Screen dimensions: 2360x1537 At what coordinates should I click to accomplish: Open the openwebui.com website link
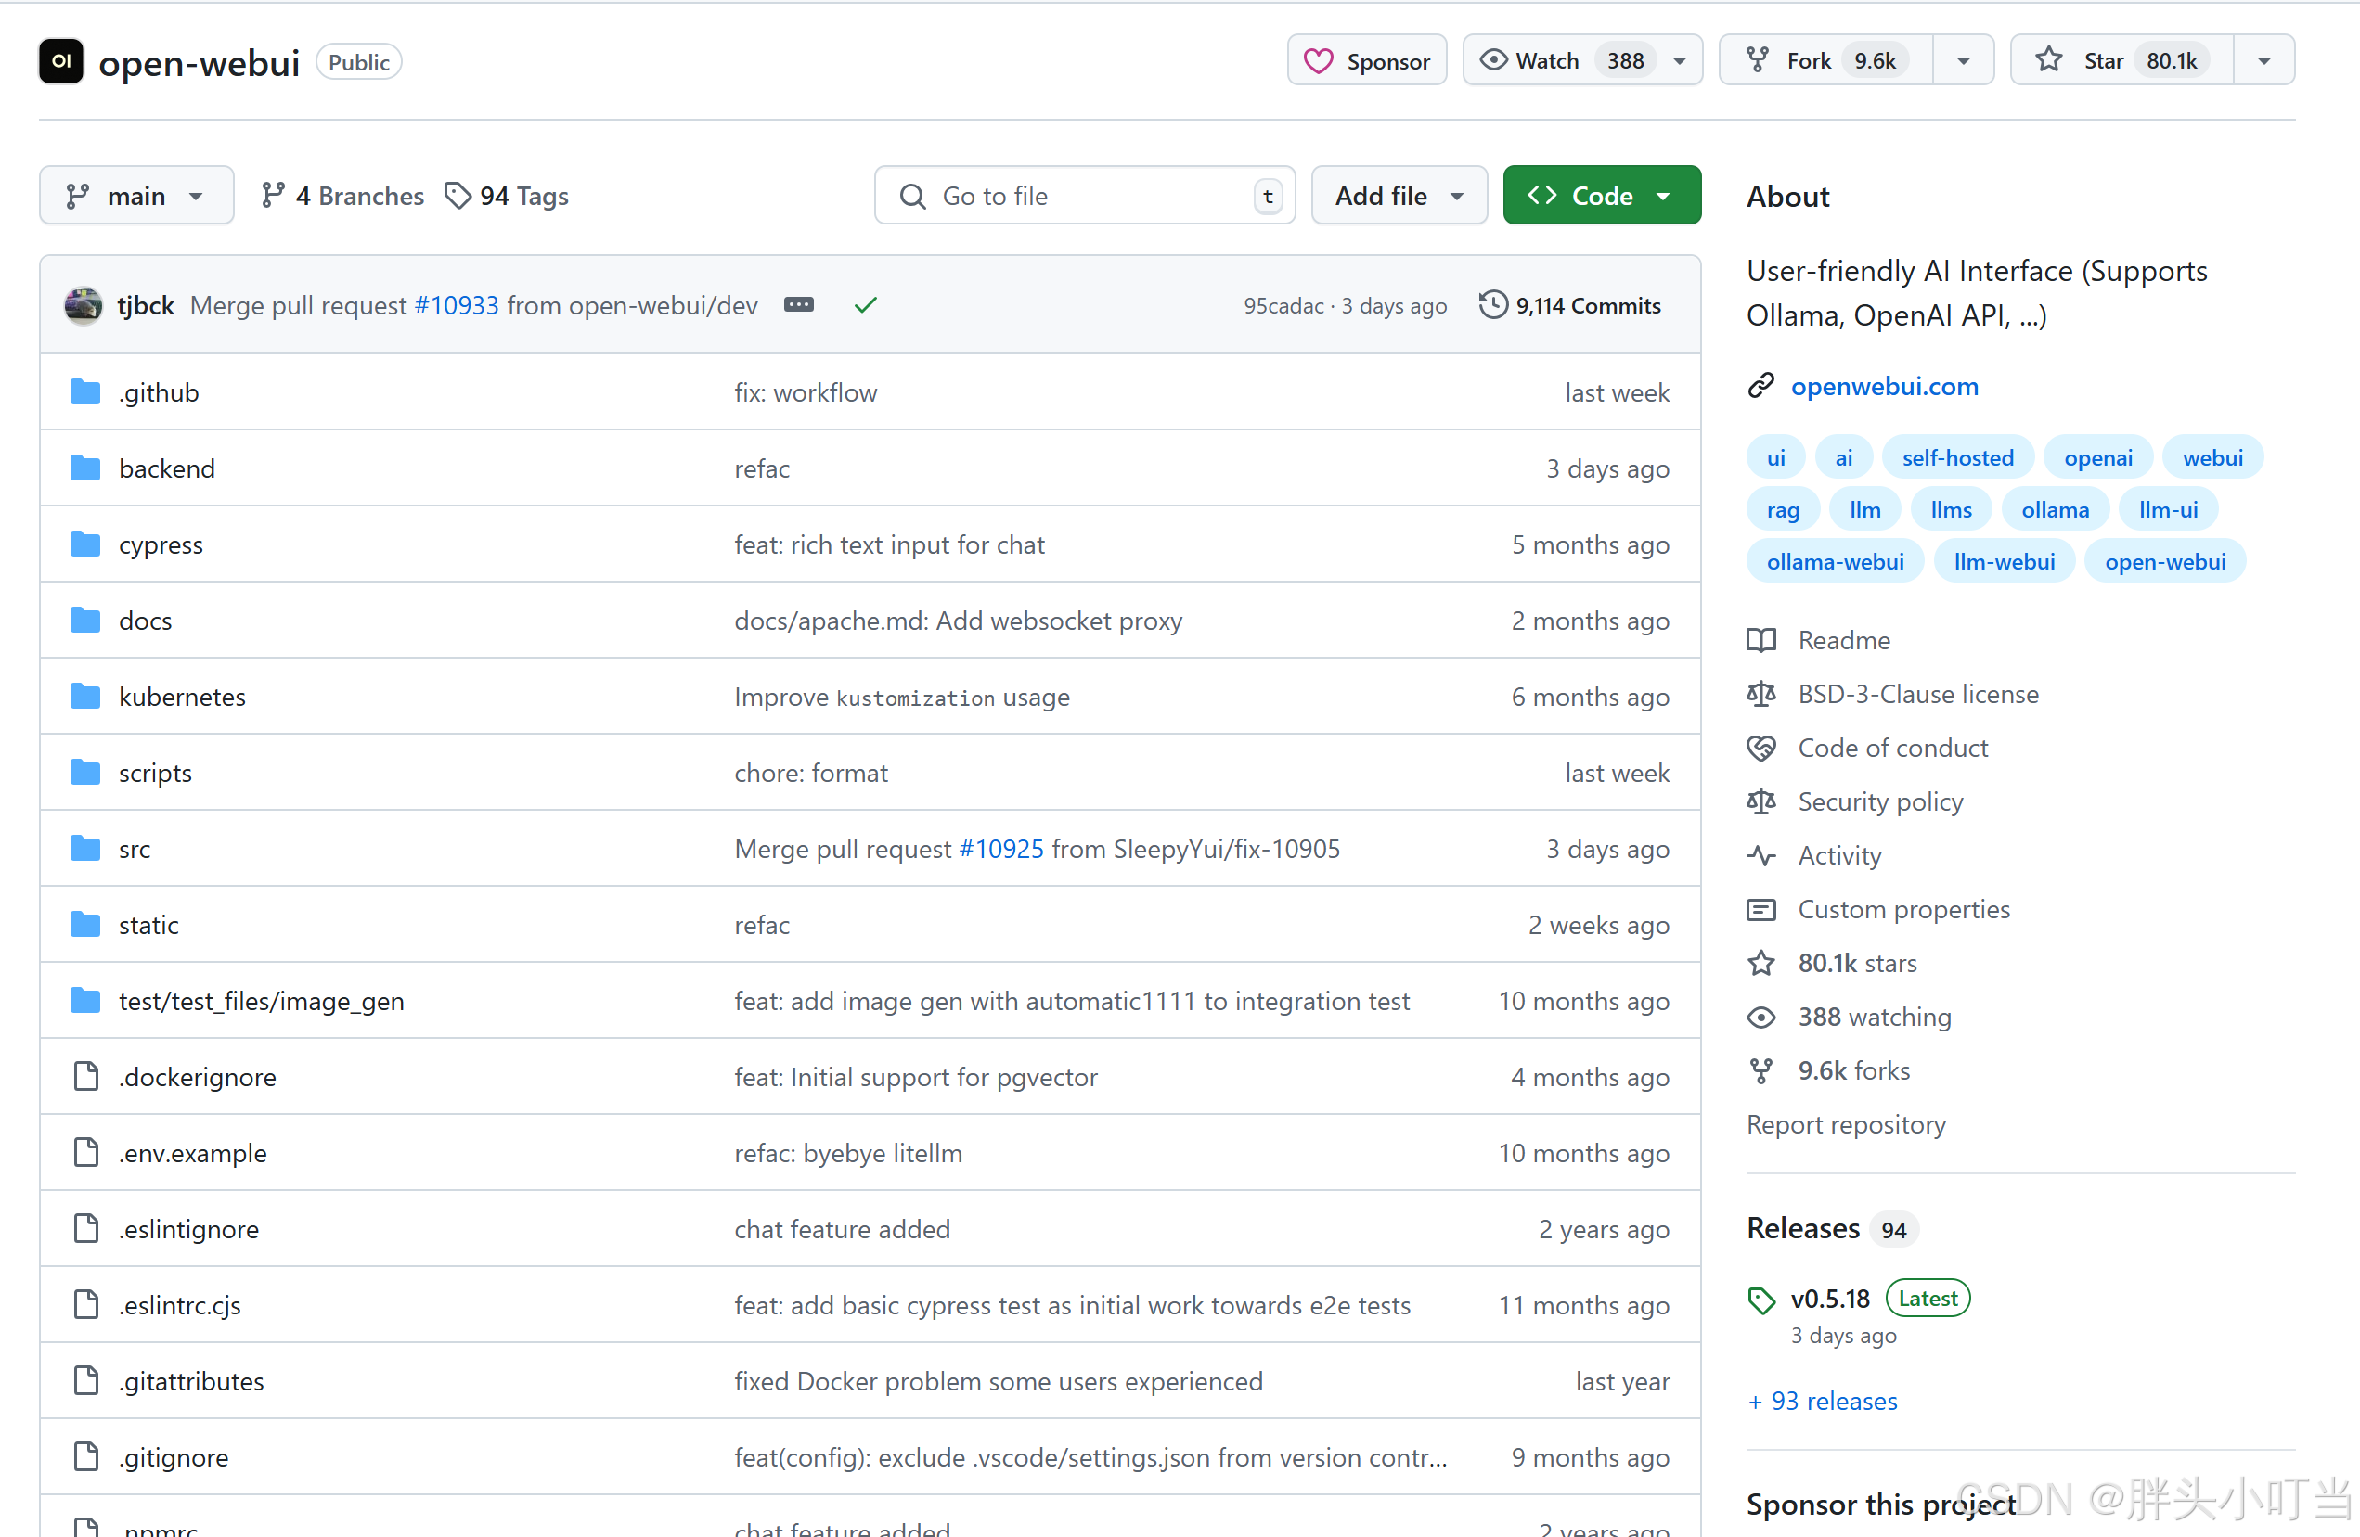(x=1883, y=387)
